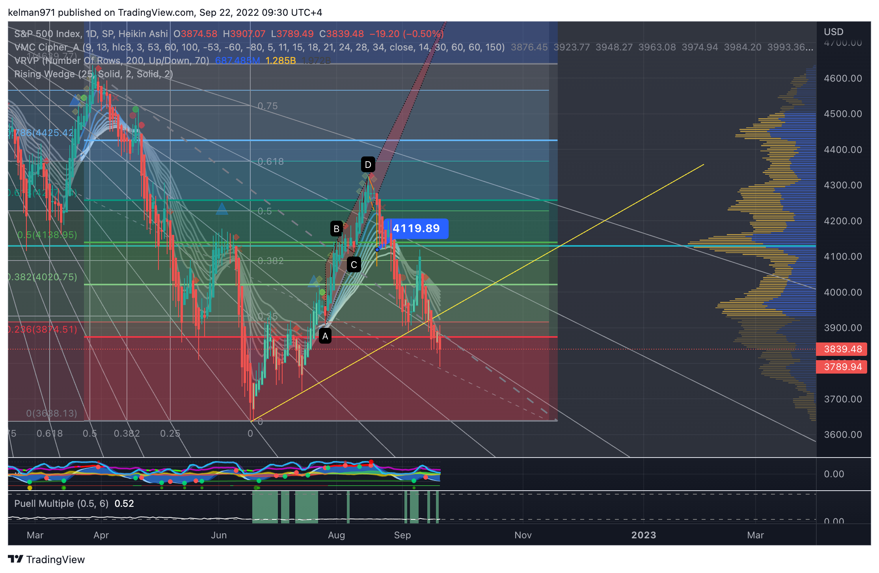Viewport: 879px width, 573px height.
Task: Select the pattern point label B
Action: [337, 229]
